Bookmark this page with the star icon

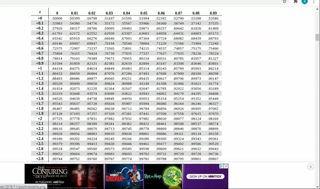point(284,2)
